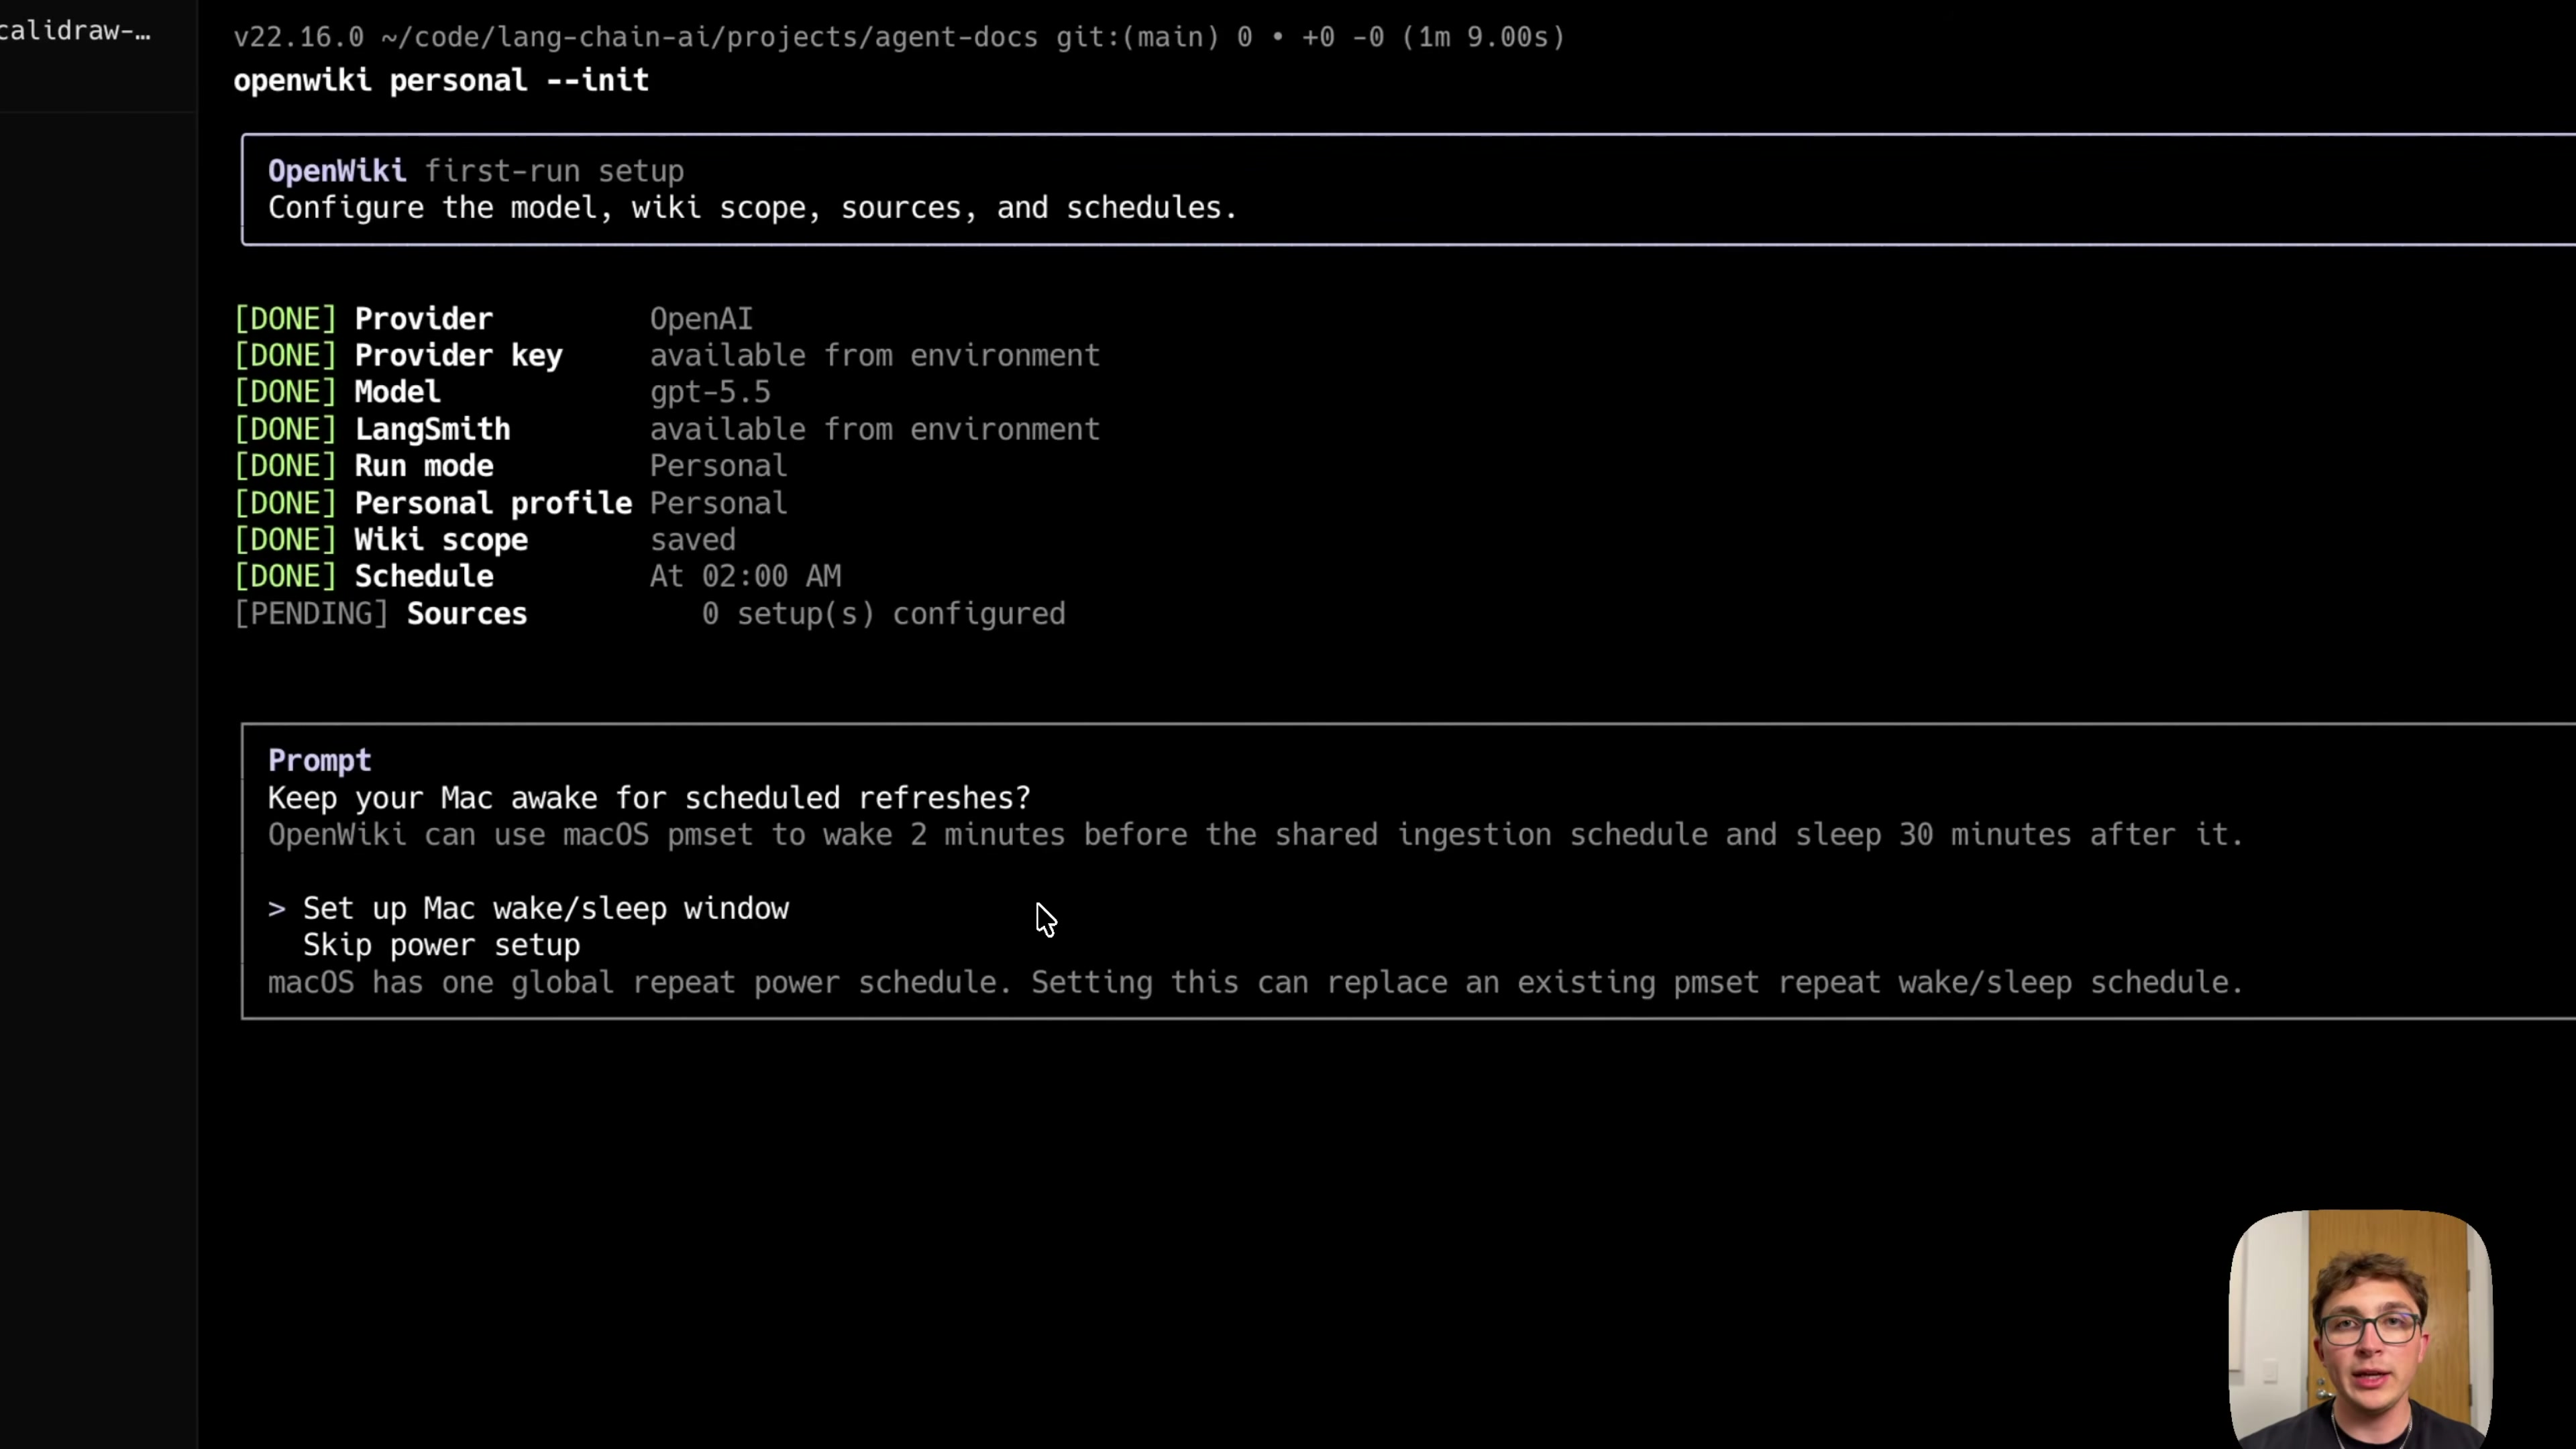Viewport: 2576px width, 1449px height.
Task: Click the webcam video thumbnail of the presenter
Action: coord(2360,1328)
